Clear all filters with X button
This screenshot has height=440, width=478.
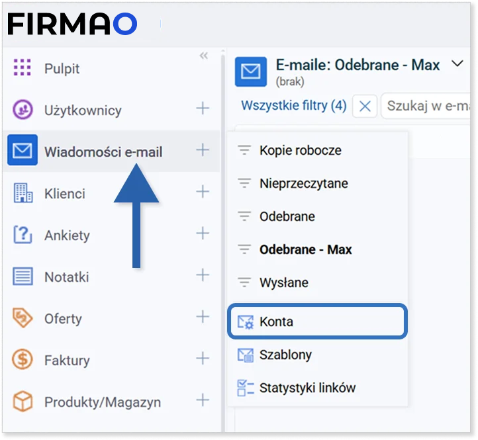point(365,106)
